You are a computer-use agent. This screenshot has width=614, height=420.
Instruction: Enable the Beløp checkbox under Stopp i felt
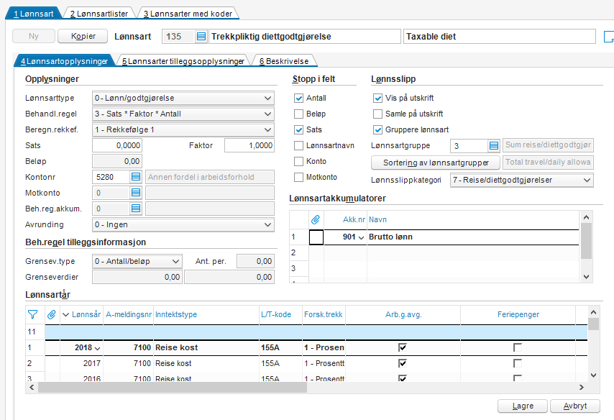coord(299,114)
